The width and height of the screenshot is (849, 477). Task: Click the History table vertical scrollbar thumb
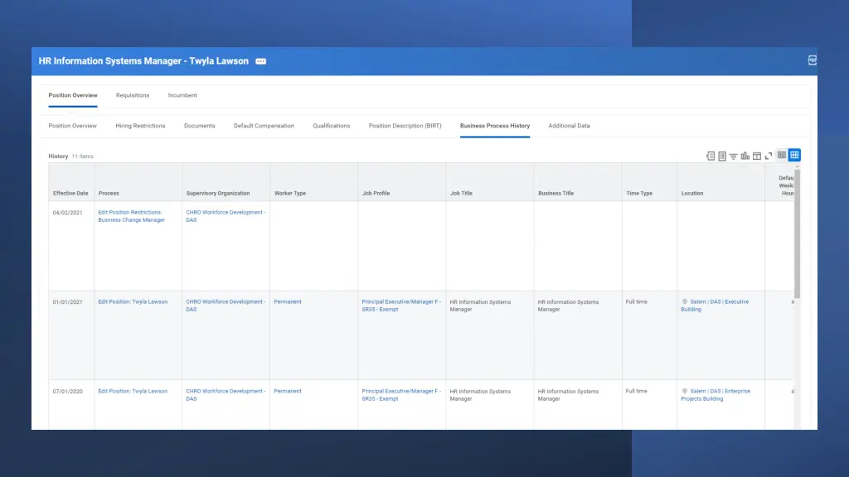click(797, 234)
